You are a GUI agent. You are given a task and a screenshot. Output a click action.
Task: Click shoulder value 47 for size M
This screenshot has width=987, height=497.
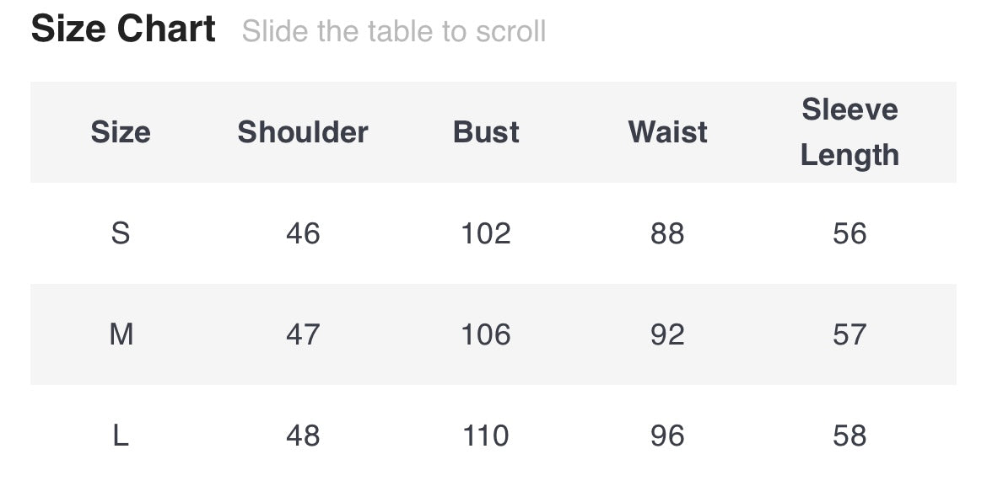(x=303, y=334)
